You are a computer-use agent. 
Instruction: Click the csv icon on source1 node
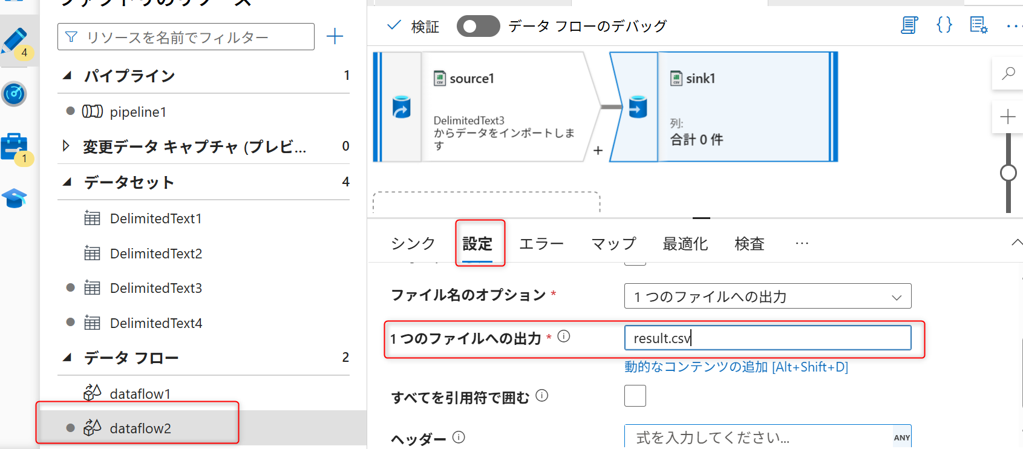point(440,79)
